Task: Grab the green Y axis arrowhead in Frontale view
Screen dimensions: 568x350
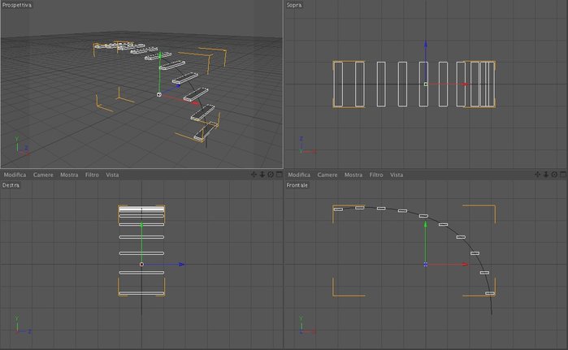Action: point(426,225)
